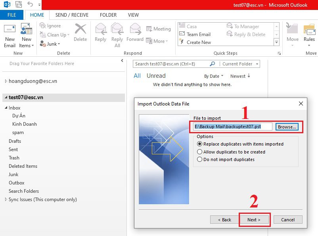Filter by Unread messages
The width and height of the screenshot is (318, 236).
tap(156, 76)
